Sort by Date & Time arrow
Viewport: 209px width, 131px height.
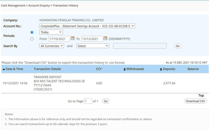(x=4, y=69)
